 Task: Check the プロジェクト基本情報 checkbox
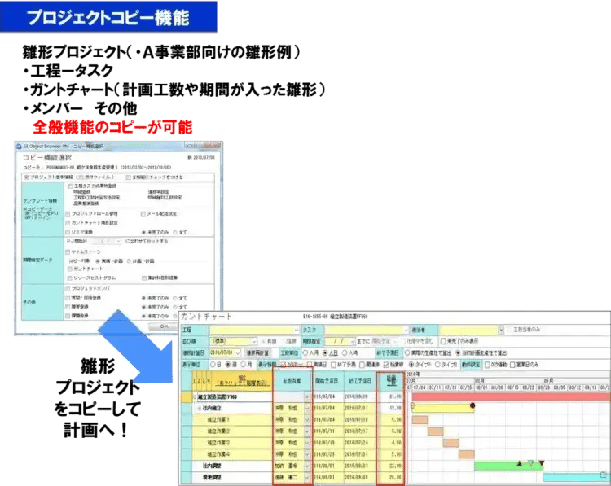coord(26,176)
